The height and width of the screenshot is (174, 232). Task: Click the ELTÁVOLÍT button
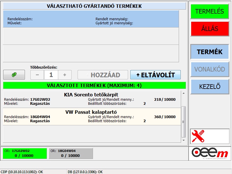(155, 75)
